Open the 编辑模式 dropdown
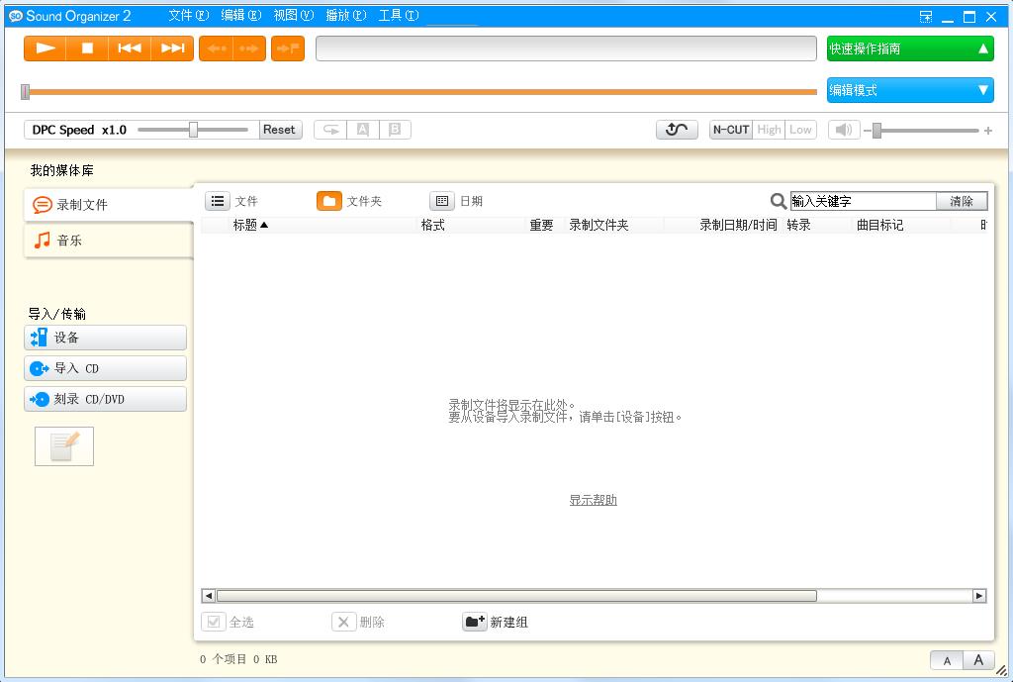 (909, 90)
